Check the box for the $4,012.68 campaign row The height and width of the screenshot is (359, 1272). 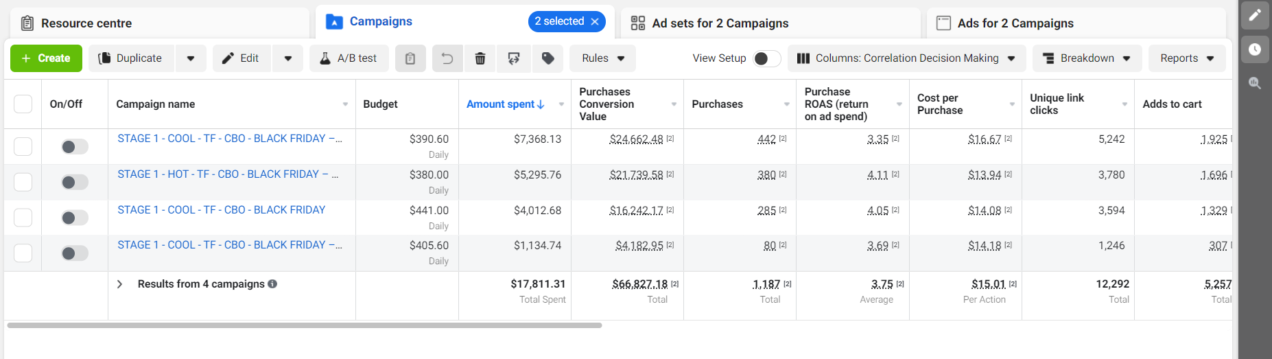point(23,218)
